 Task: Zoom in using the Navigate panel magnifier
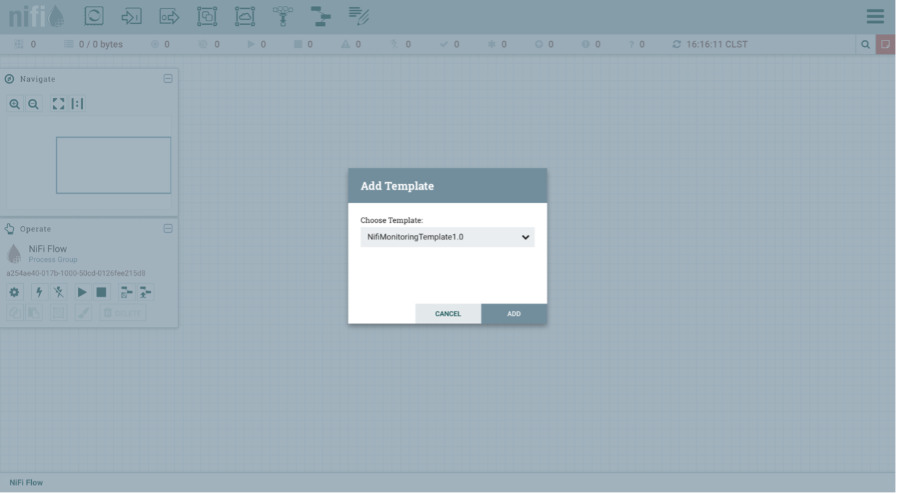[14, 103]
